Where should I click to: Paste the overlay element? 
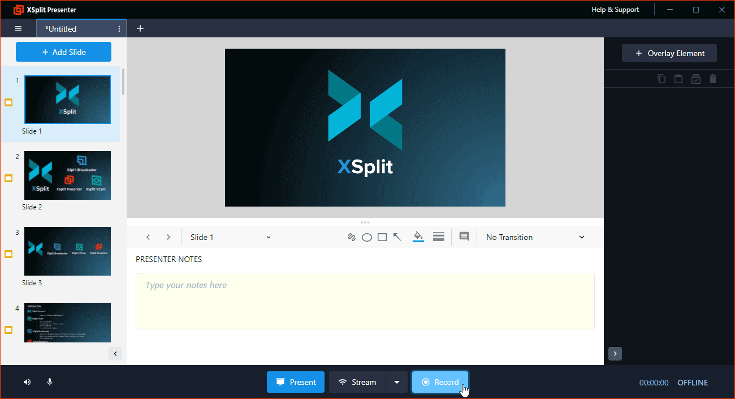point(678,79)
